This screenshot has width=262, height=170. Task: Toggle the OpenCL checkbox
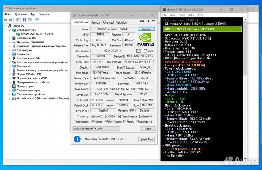(x=92, y=116)
